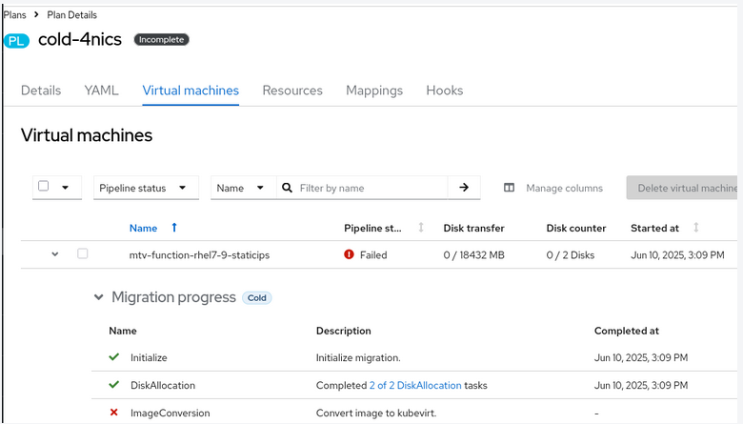Click the Started at sort icon
This screenshot has height=424, width=743.
tap(696, 228)
